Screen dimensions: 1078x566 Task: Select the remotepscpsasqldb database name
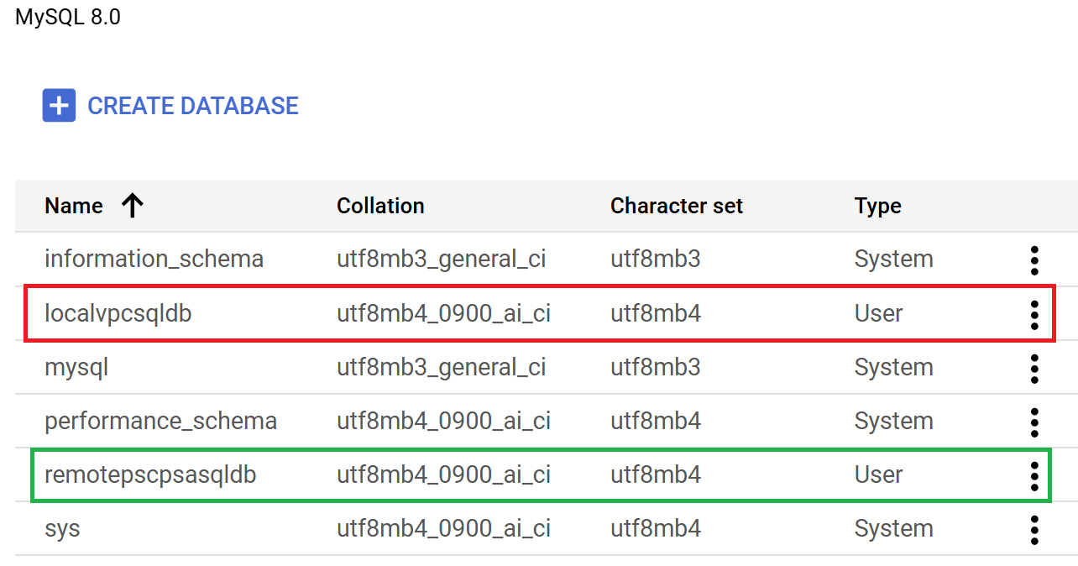point(150,474)
